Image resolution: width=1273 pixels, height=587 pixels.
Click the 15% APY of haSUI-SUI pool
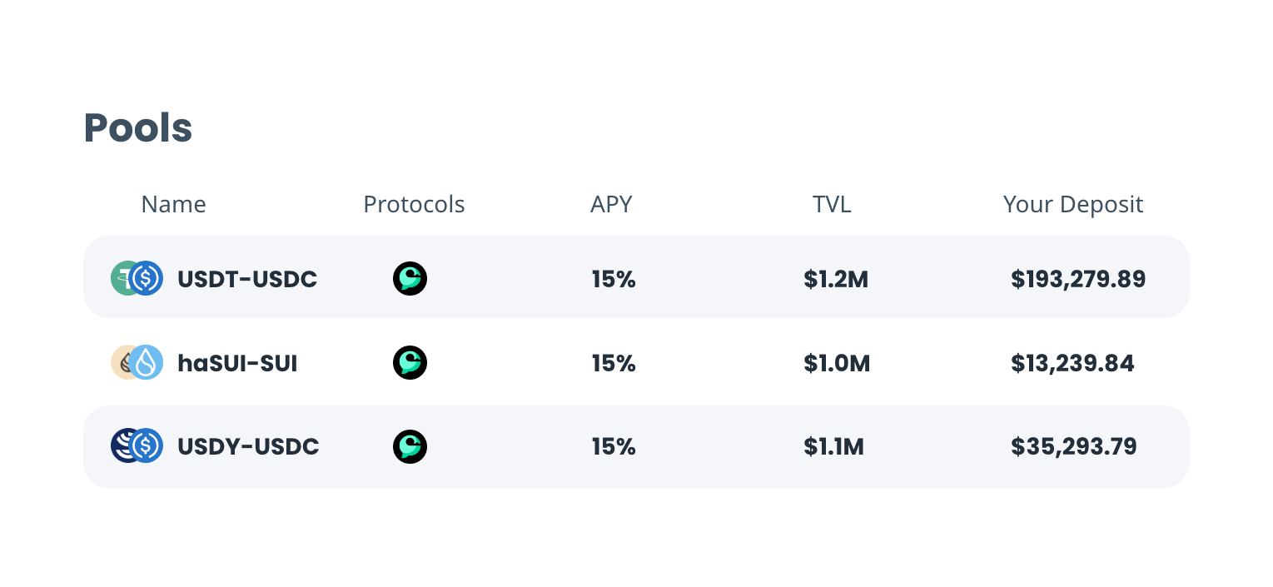[x=614, y=363]
